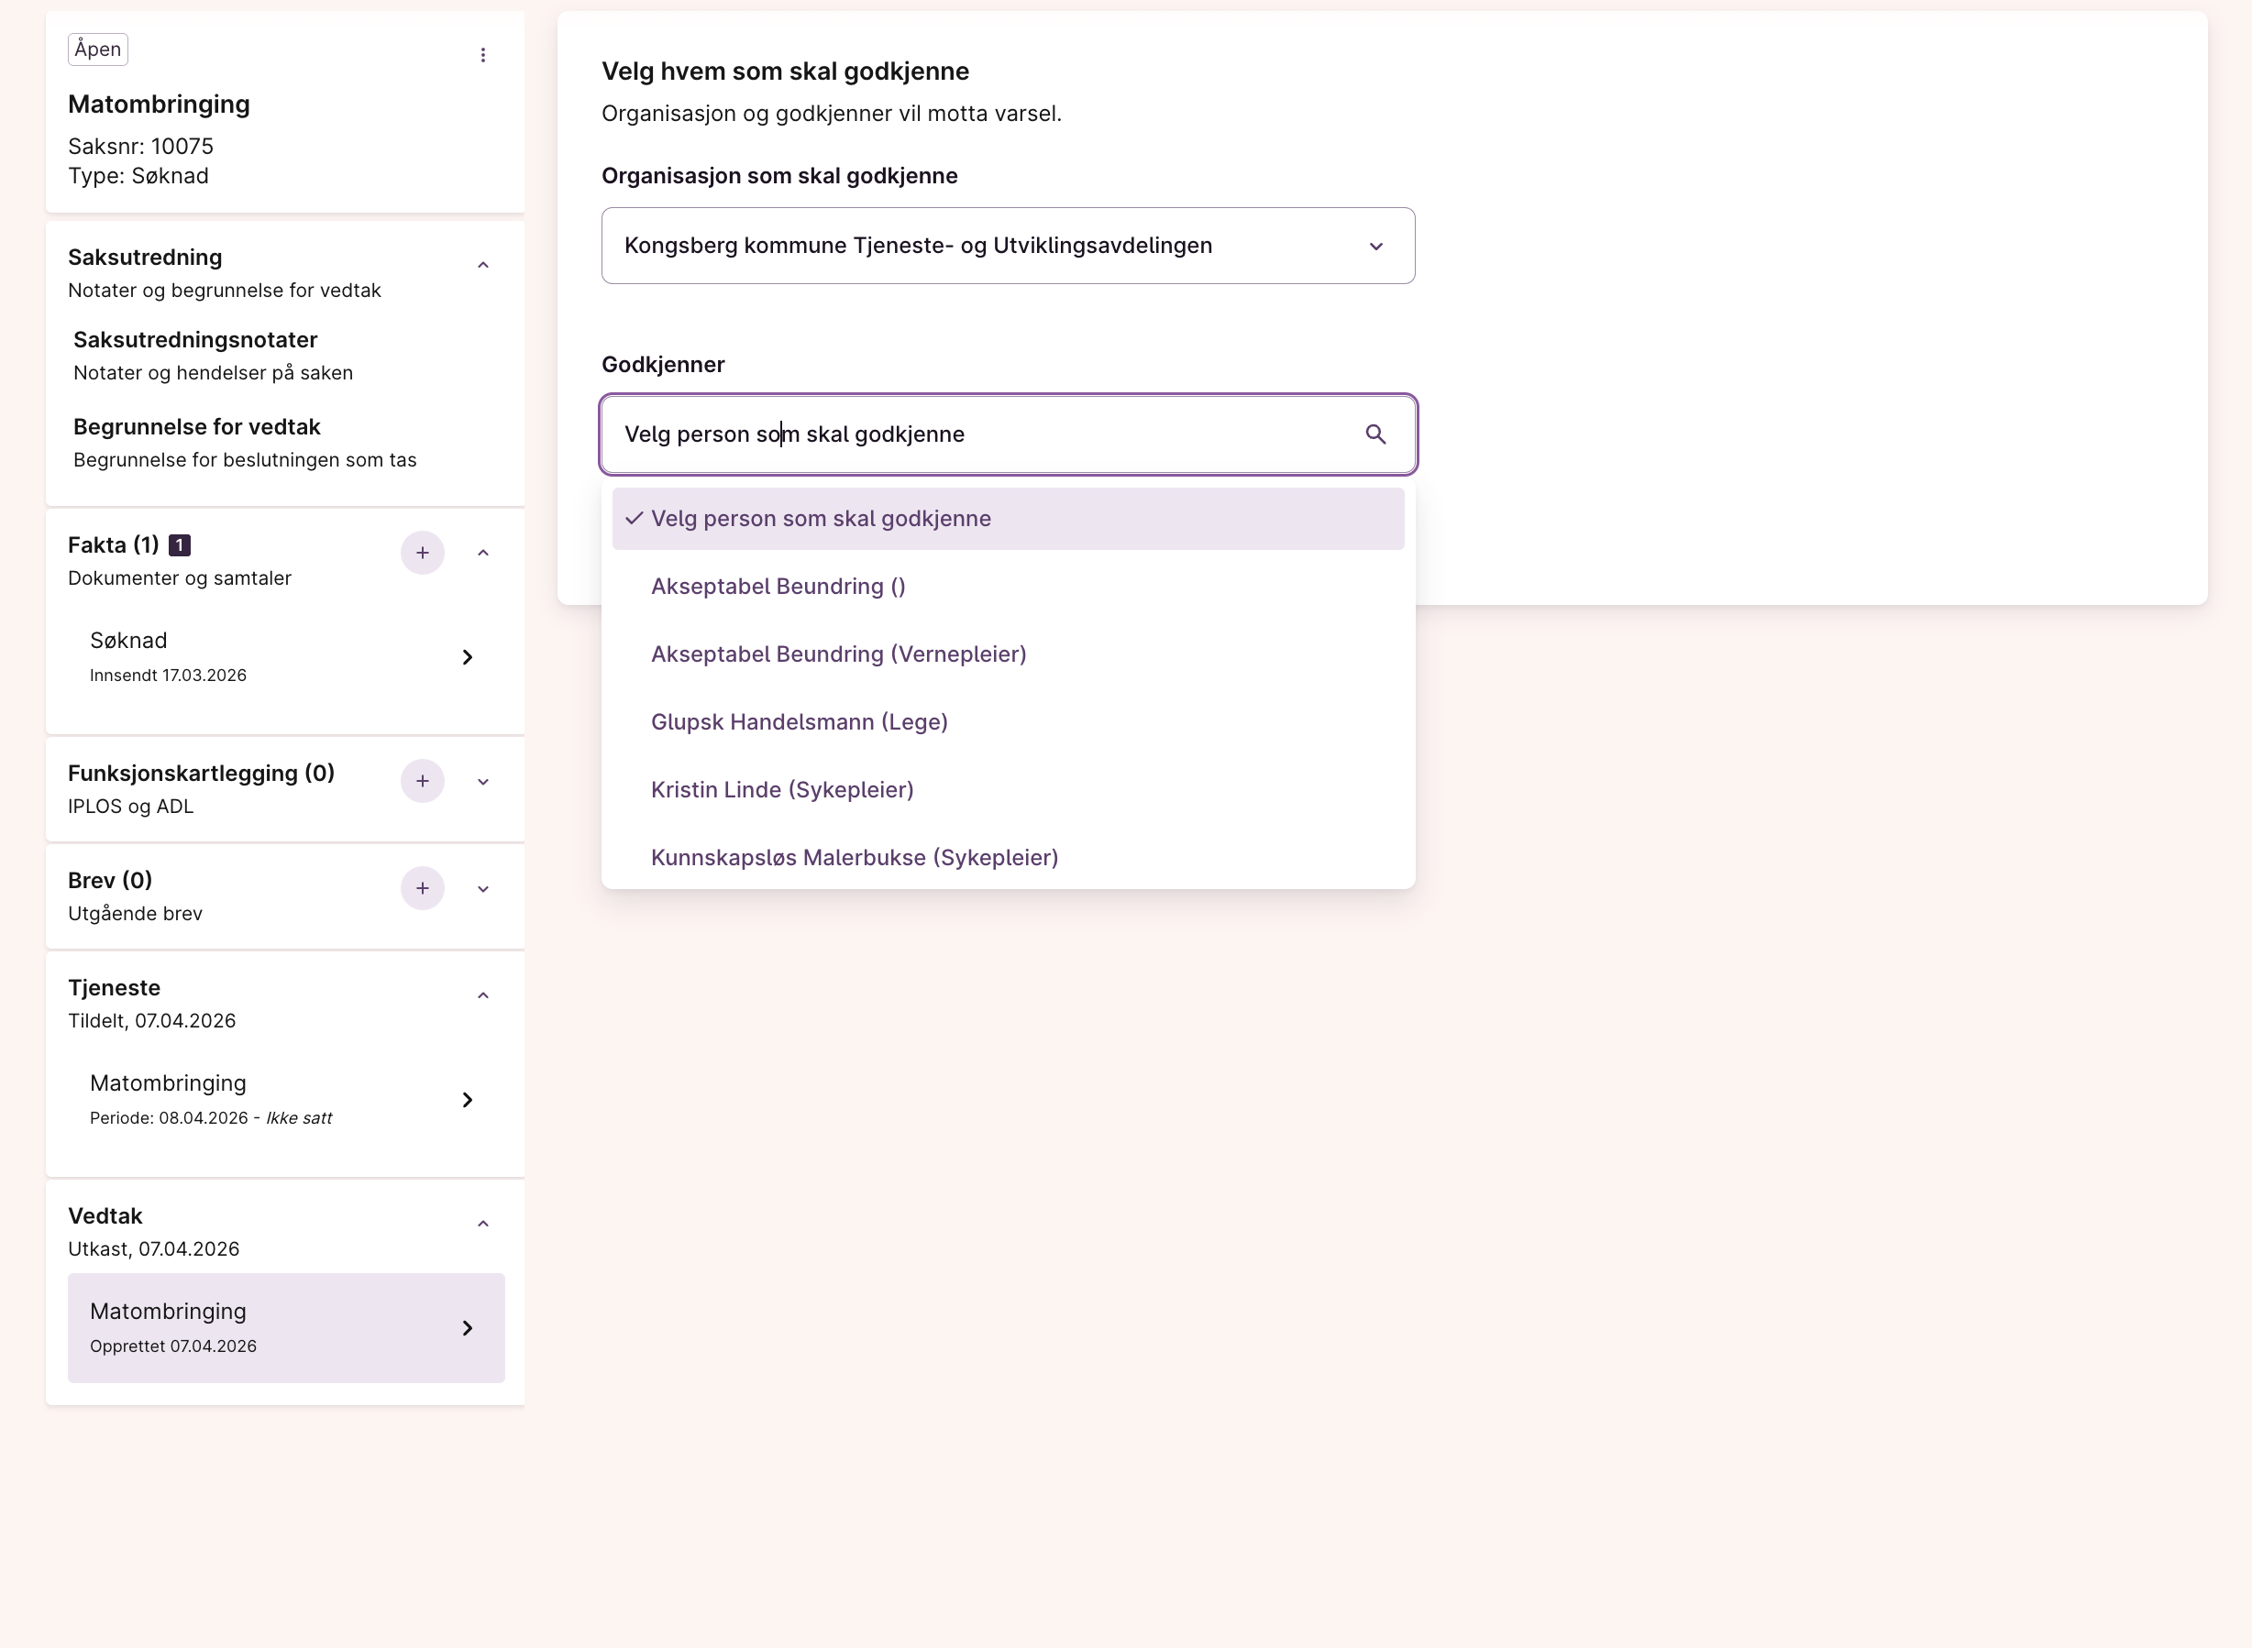The width and height of the screenshot is (2252, 1648).
Task: Choose Kristin Linde (Sykepleier) option
Action: 782,789
